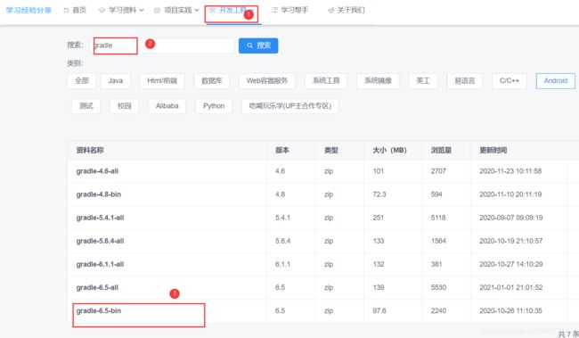This screenshot has height=338, width=579.
Task: Click the magnifier icon in the search button
Action: (x=250, y=45)
